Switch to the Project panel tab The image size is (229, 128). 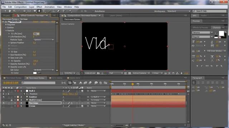click(7, 16)
